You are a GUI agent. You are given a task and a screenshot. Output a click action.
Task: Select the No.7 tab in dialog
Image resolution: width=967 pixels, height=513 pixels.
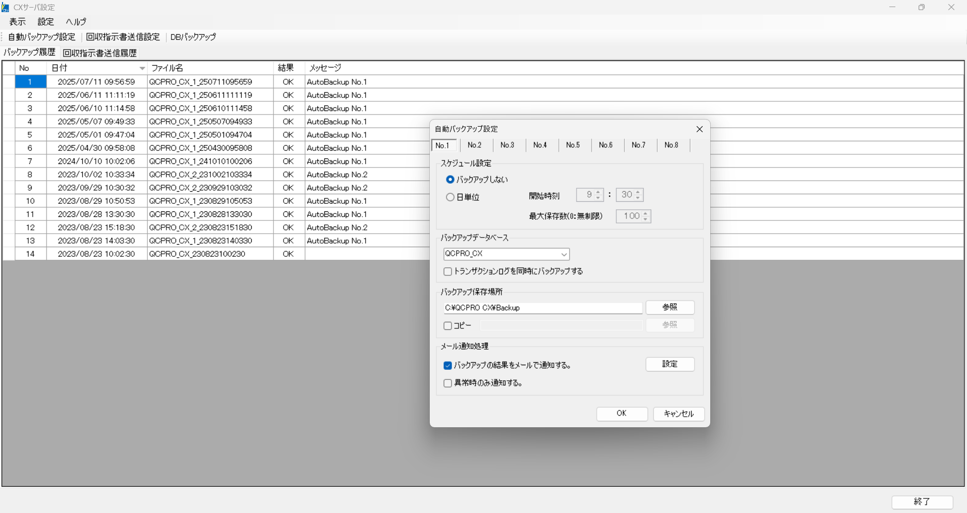638,145
